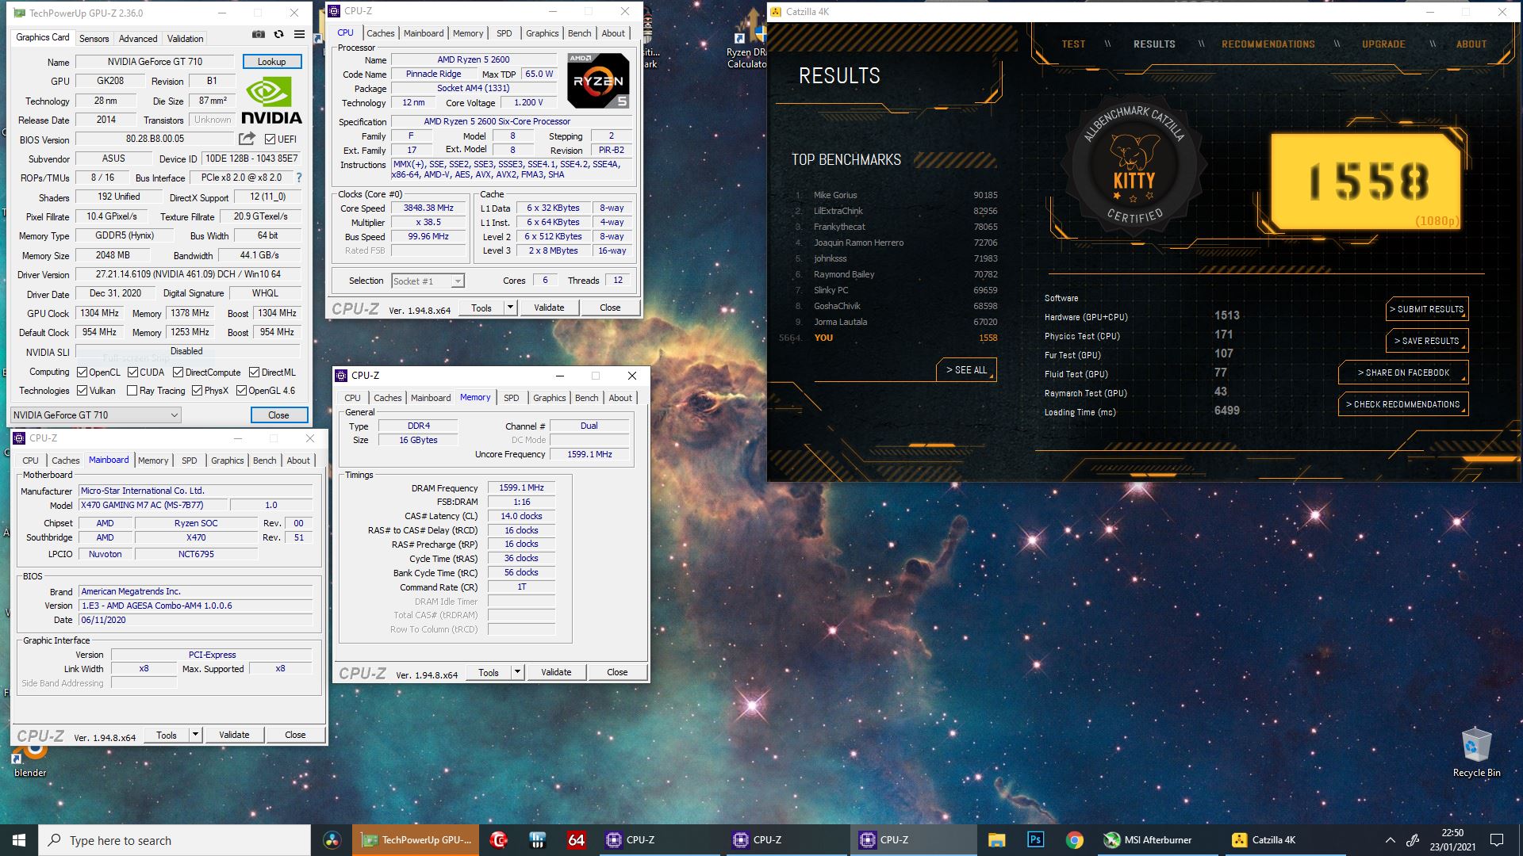The image size is (1523, 856).
Task: Toggle the OpenCL checkbox
Action: 82,373
